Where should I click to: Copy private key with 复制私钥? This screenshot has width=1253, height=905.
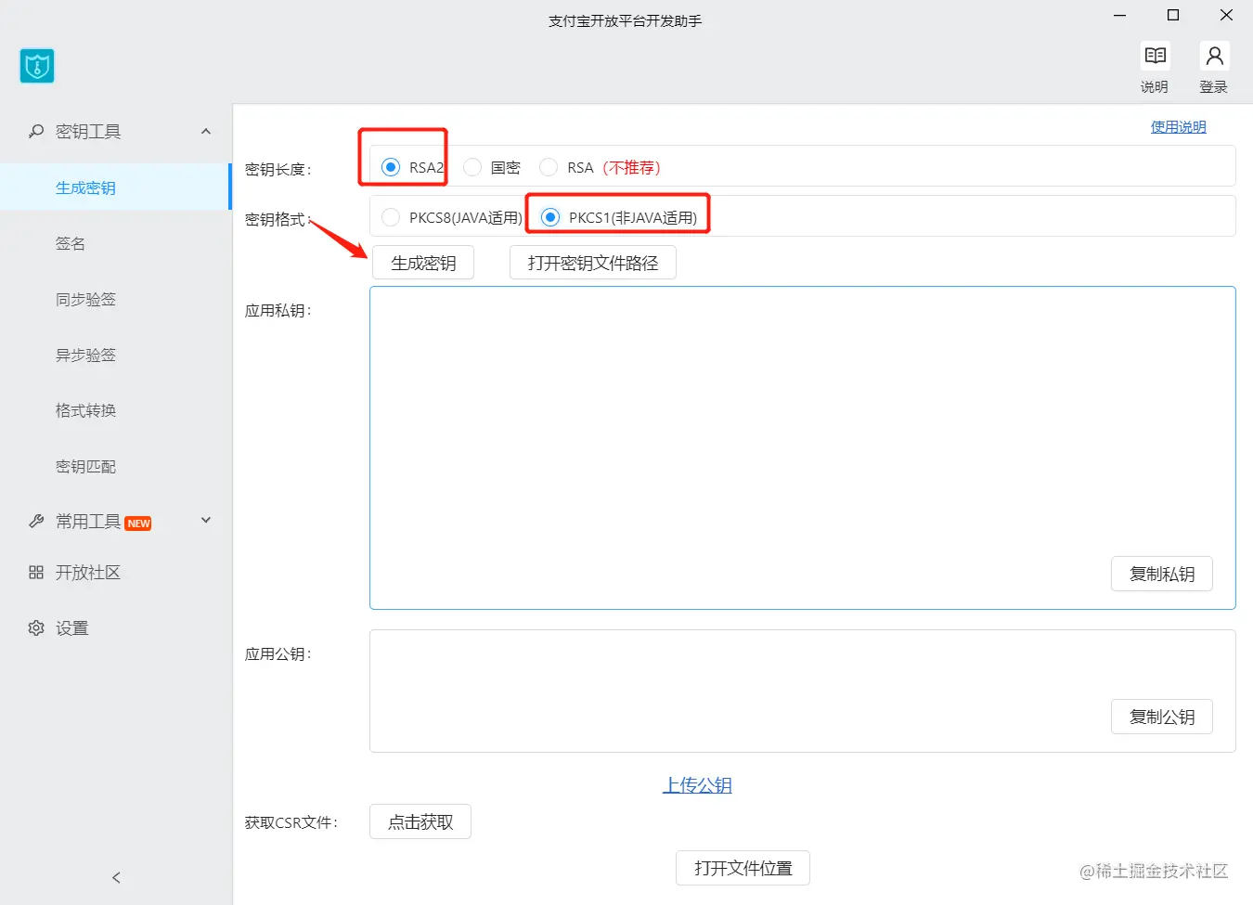pyautogui.click(x=1162, y=574)
